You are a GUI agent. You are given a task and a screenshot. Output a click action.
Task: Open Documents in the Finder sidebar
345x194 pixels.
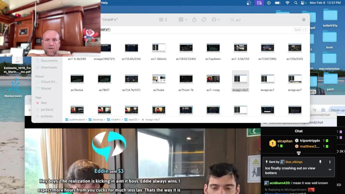[x=47, y=61]
